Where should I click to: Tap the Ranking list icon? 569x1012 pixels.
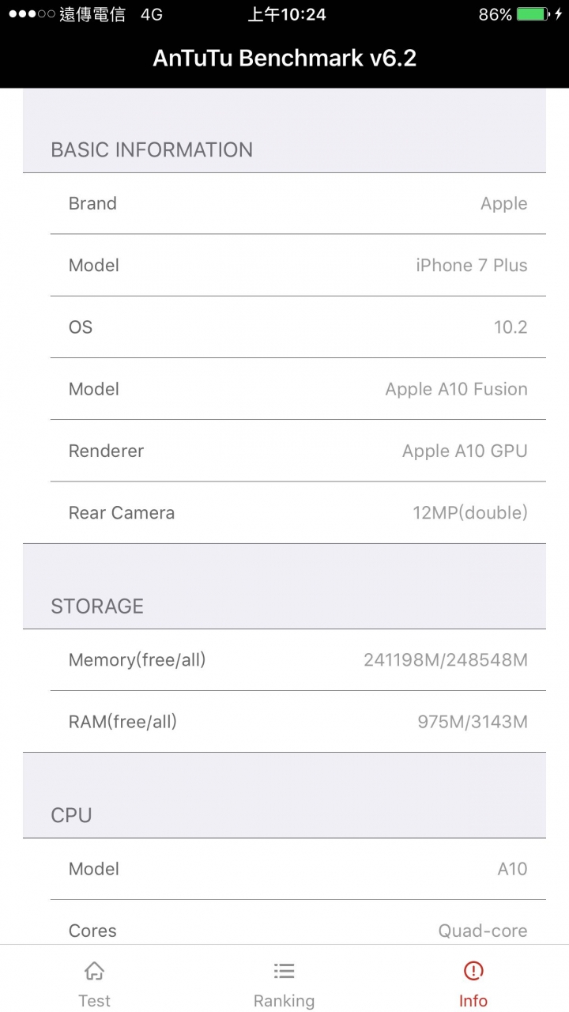point(284,970)
